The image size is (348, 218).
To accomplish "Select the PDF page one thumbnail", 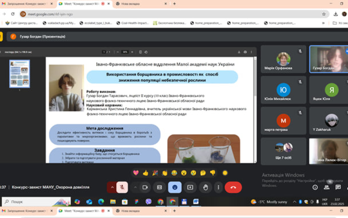I will pyautogui.click(x=20, y=74).
